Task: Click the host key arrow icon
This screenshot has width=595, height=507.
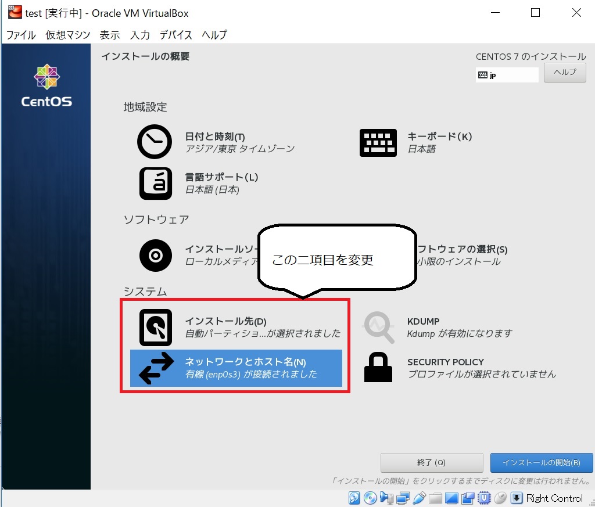Action: [x=517, y=498]
